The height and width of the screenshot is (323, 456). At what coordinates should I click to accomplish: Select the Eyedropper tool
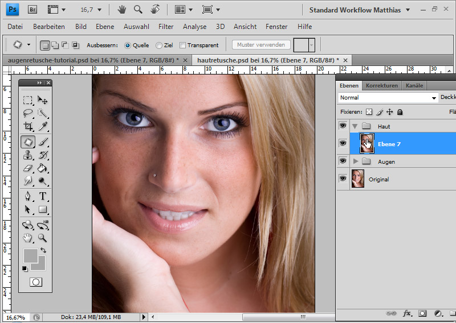click(x=43, y=126)
